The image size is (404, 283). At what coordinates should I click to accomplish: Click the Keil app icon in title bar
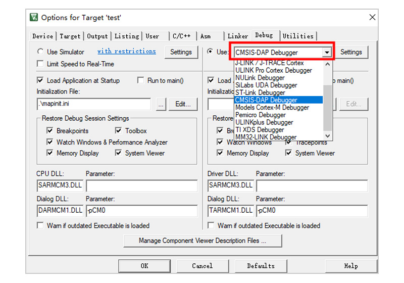coord(34,17)
